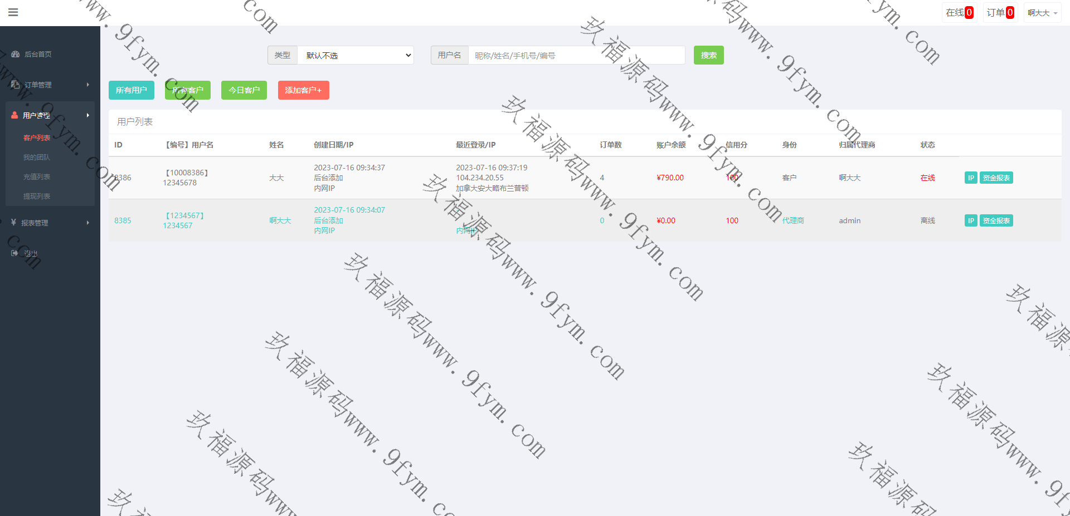Open the 啊大大 account dropdown
Screen dimensions: 1070x516
pyautogui.click(x=1042, y=13)
